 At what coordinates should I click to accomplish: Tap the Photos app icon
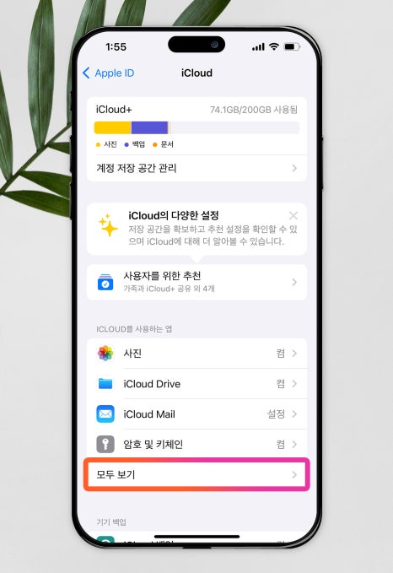pos(105,354)
